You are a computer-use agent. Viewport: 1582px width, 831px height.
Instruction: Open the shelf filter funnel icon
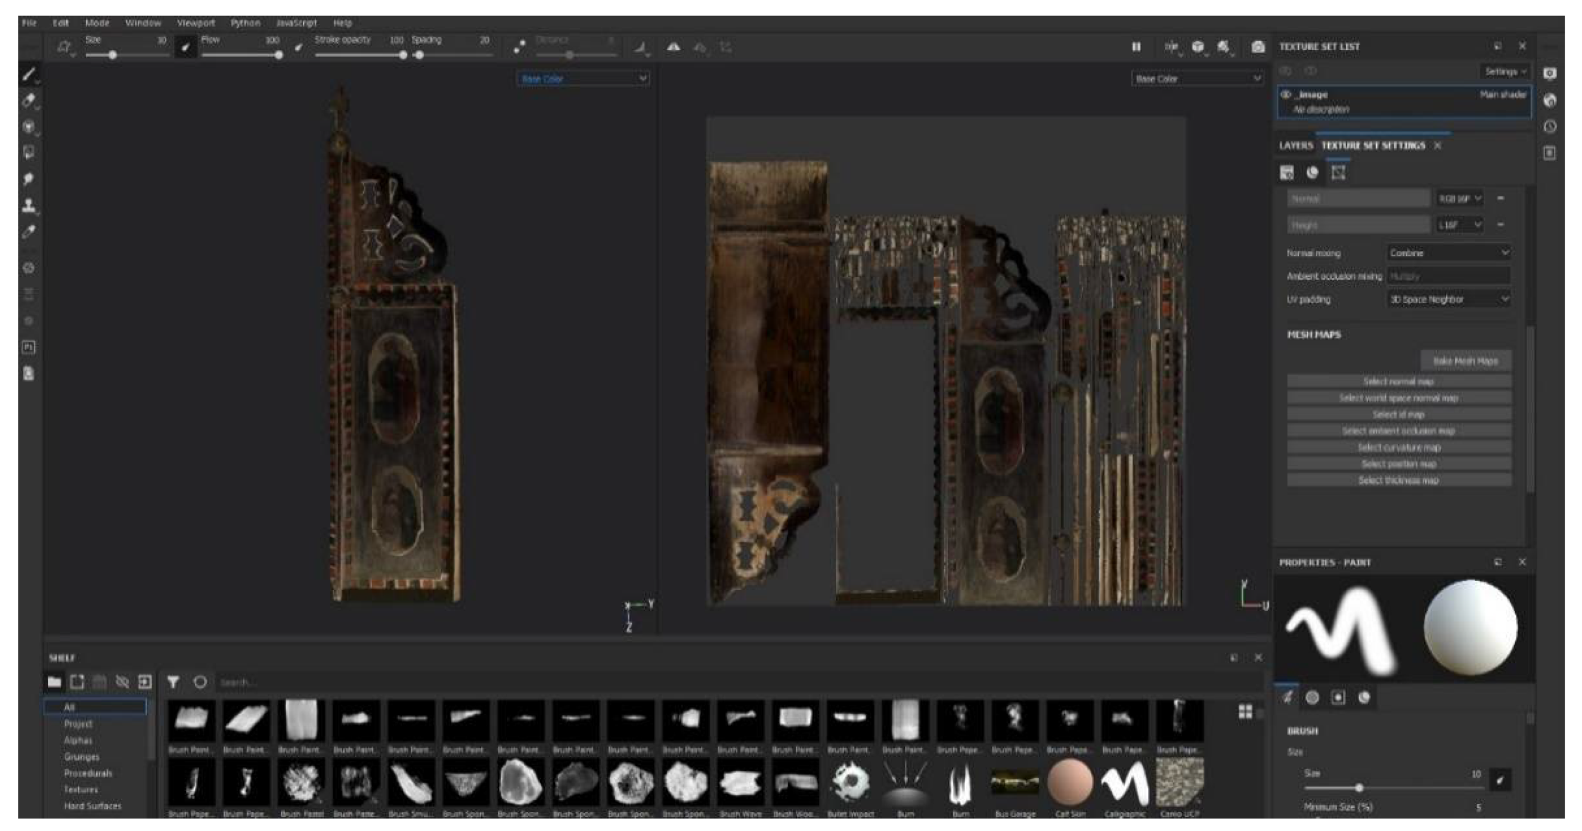pos(173,682)
